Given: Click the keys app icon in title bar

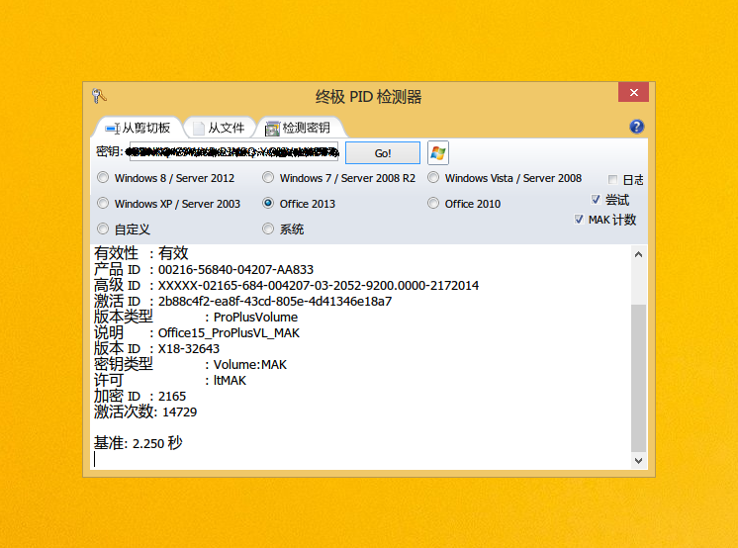Looking at the screenshot, I should (99, 96).
